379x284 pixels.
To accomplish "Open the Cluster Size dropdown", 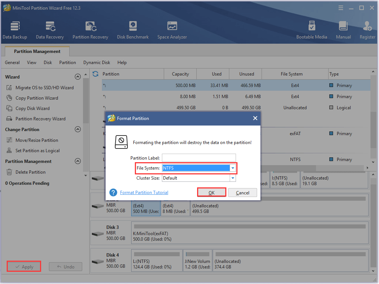I will (233, 178).
